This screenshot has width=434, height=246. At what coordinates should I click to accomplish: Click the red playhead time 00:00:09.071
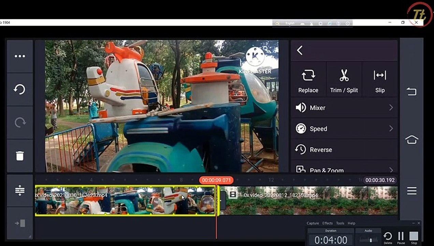216,180
